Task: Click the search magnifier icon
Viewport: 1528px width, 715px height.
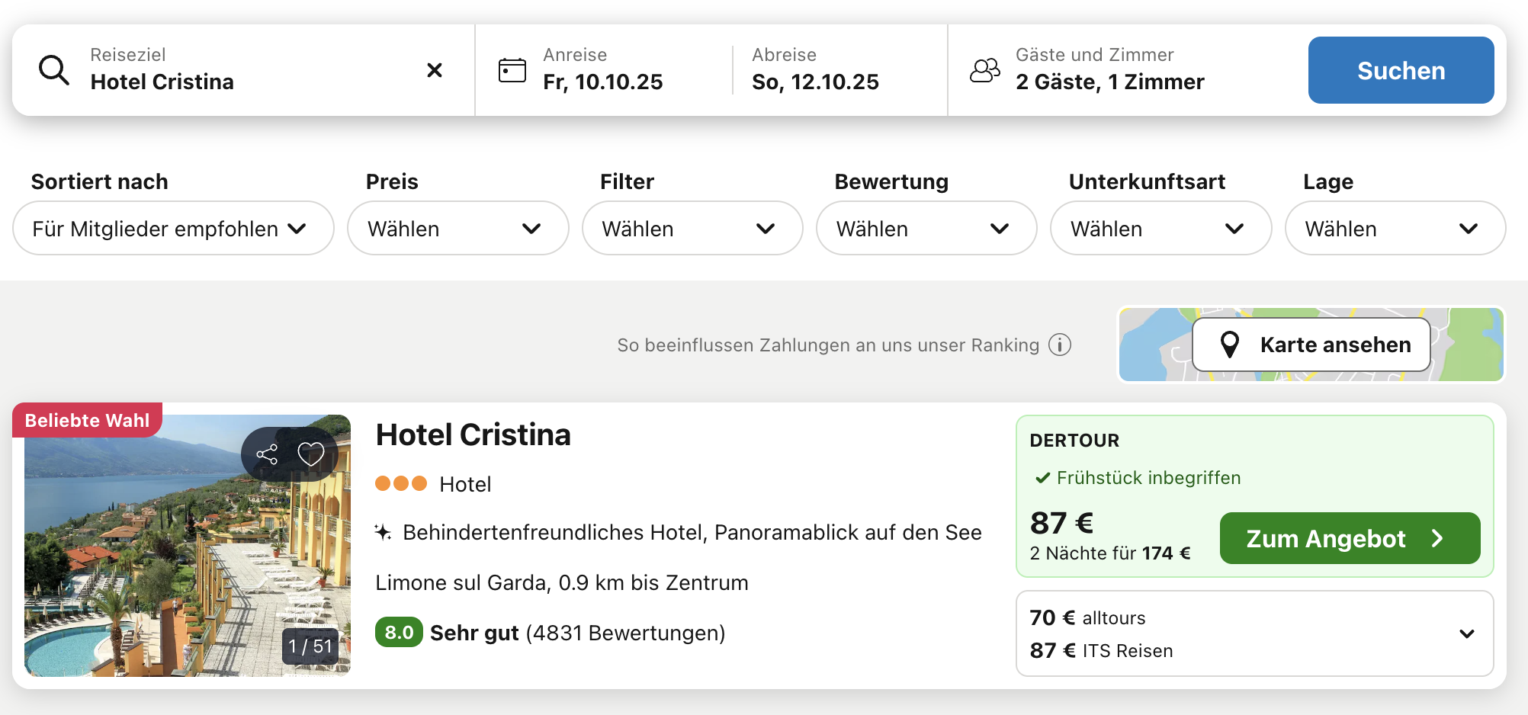Action: 54,70
